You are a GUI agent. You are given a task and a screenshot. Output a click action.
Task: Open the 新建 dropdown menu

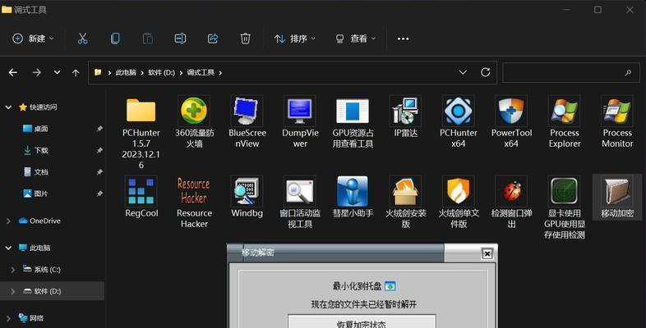33,39
